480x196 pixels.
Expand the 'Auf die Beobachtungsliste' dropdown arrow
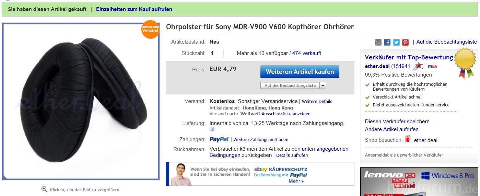tap(323, 85)
